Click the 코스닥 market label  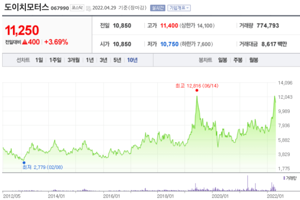click(77, 8)
